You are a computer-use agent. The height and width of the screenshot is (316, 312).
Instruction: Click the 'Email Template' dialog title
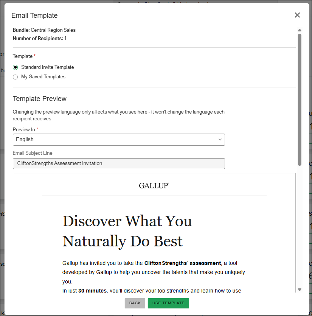(34, 16)
